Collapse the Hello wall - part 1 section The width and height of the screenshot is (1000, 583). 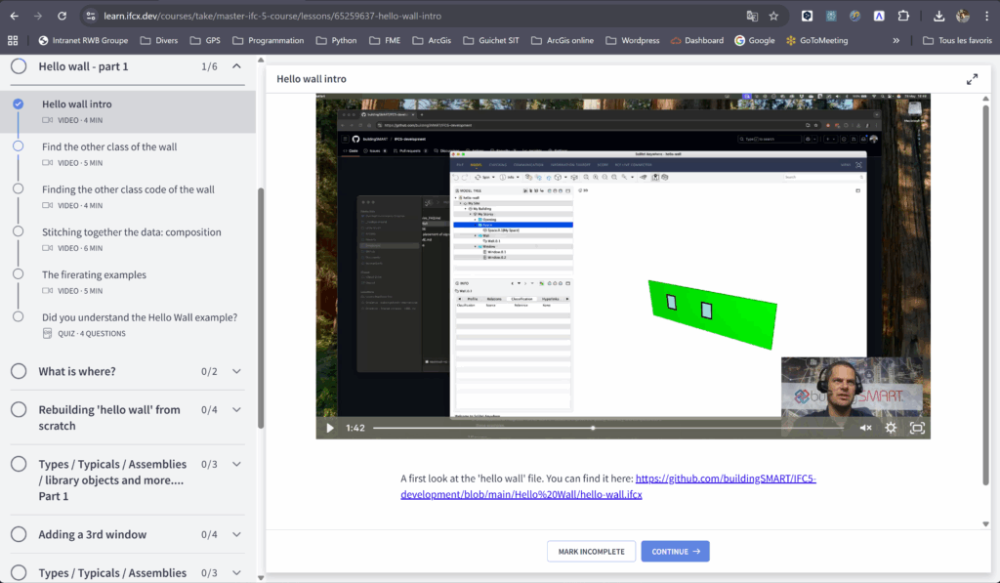236,66
